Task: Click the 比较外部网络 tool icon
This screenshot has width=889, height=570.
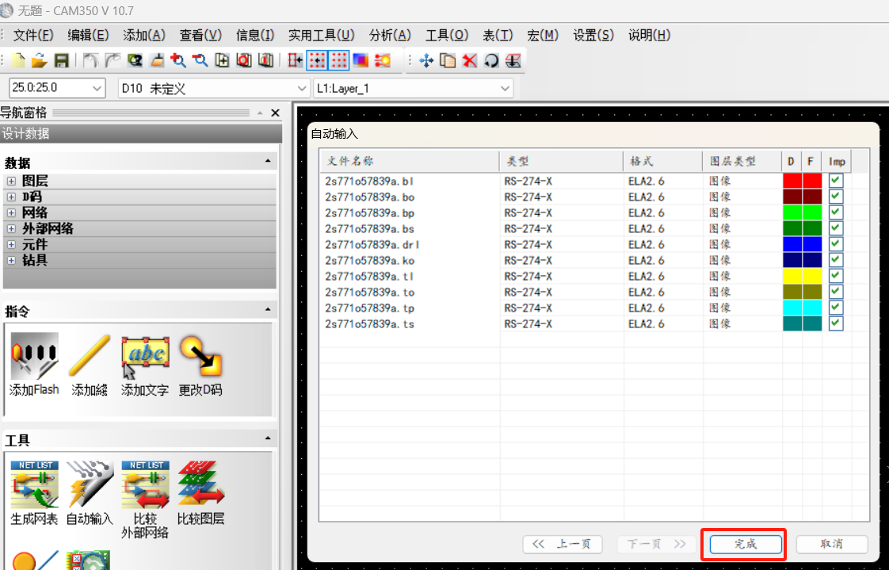Action: point(145,484)
